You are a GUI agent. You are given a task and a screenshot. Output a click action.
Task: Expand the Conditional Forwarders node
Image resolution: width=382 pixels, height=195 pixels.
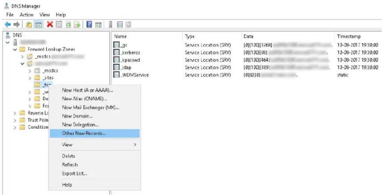pyautogui.click(x=15, y=127)
